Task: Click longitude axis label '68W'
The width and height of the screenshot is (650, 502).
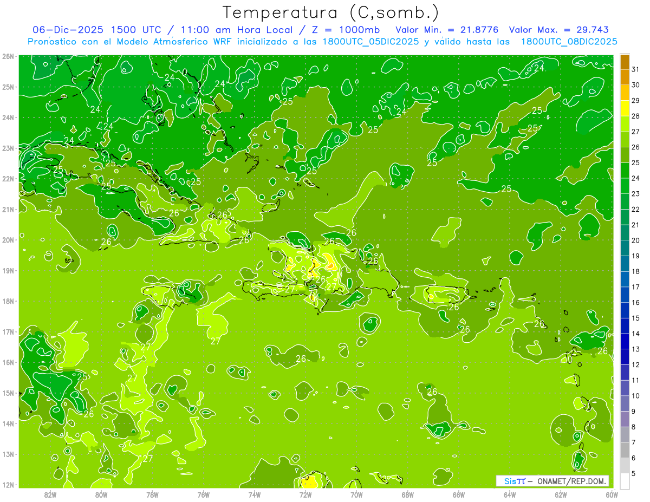Action: (408, 494)
